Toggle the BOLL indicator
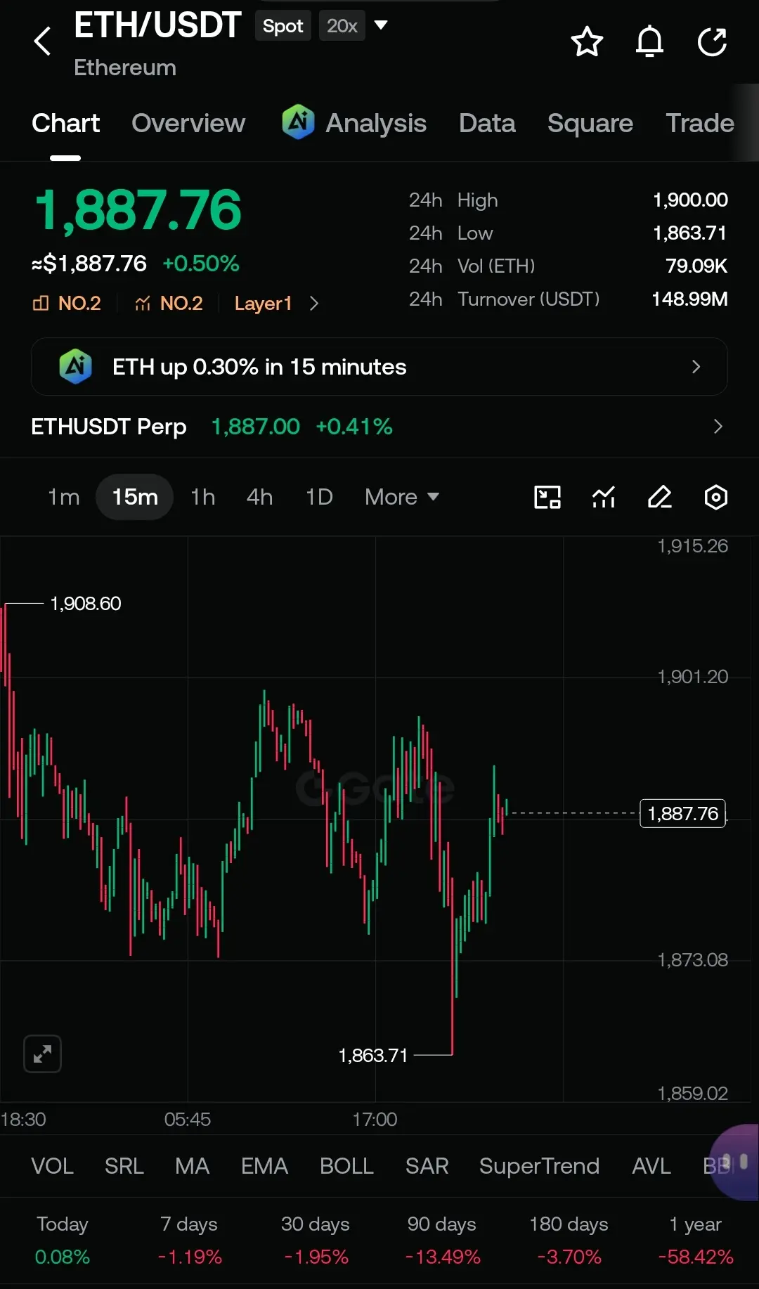The width and height of the screenshot is (759, 1289). point(346,1166)
